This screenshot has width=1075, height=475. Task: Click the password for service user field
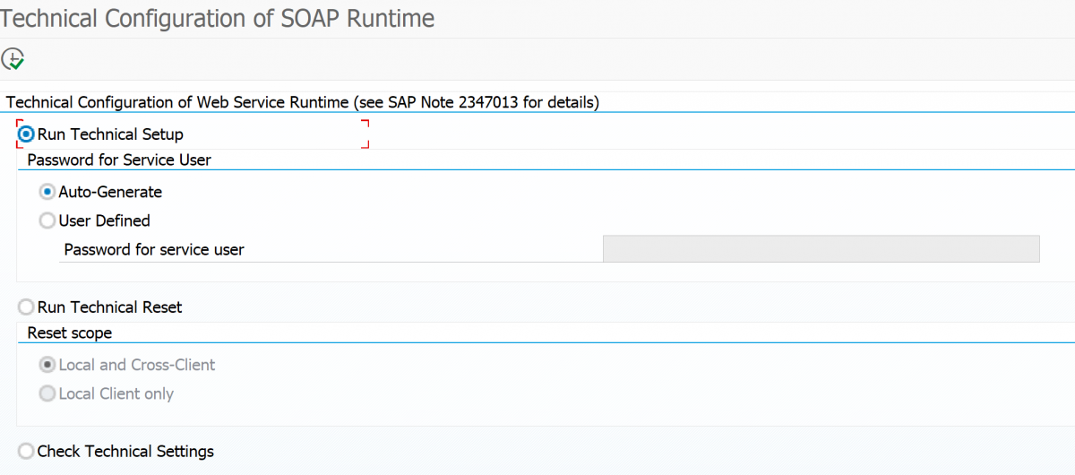click(x=821, y=249)
